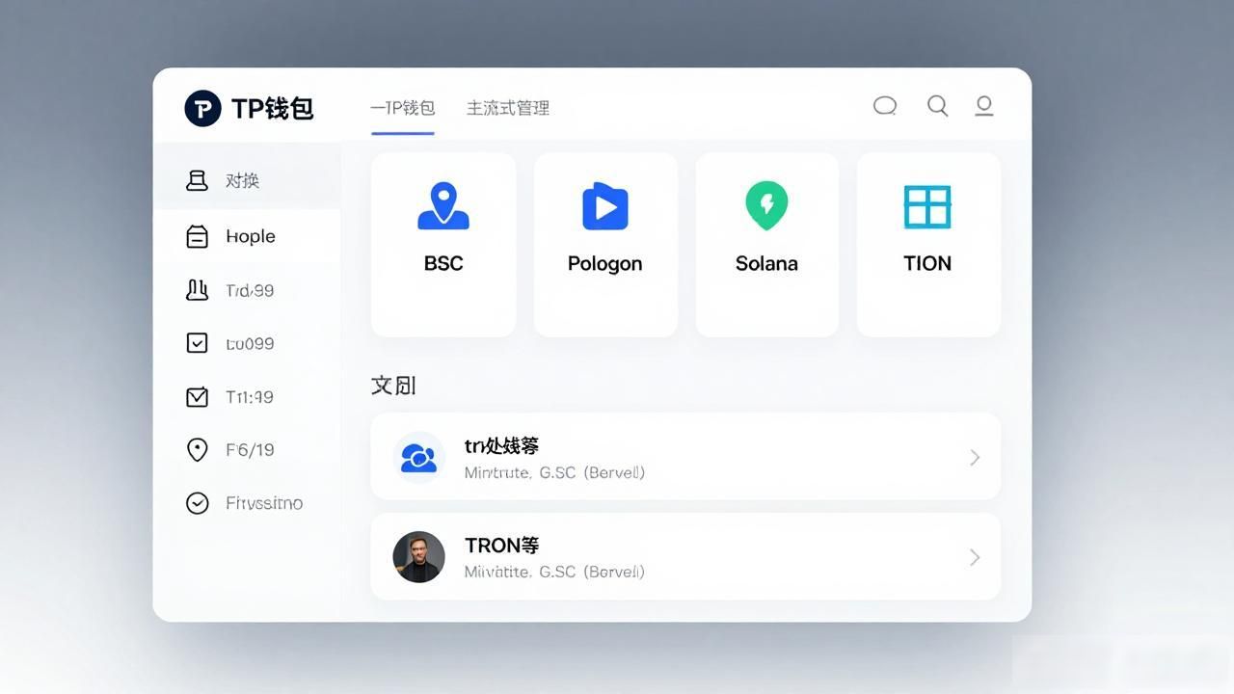
Task: Click the avatar photo in TRON等 row
Action: click(419, 557)
